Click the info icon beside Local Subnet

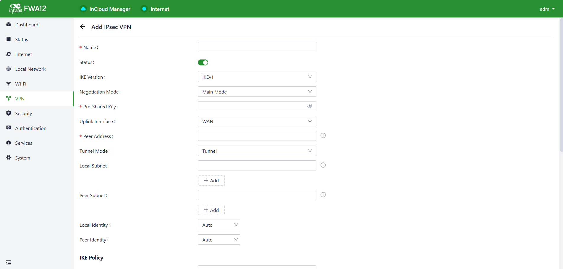pos(323,165)
